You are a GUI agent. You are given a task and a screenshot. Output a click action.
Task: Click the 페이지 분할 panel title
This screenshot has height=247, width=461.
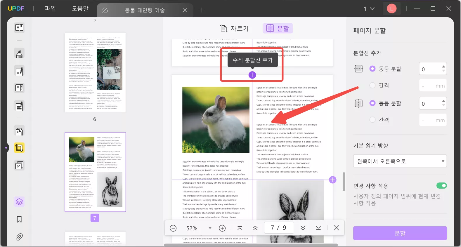pos(370,30)
